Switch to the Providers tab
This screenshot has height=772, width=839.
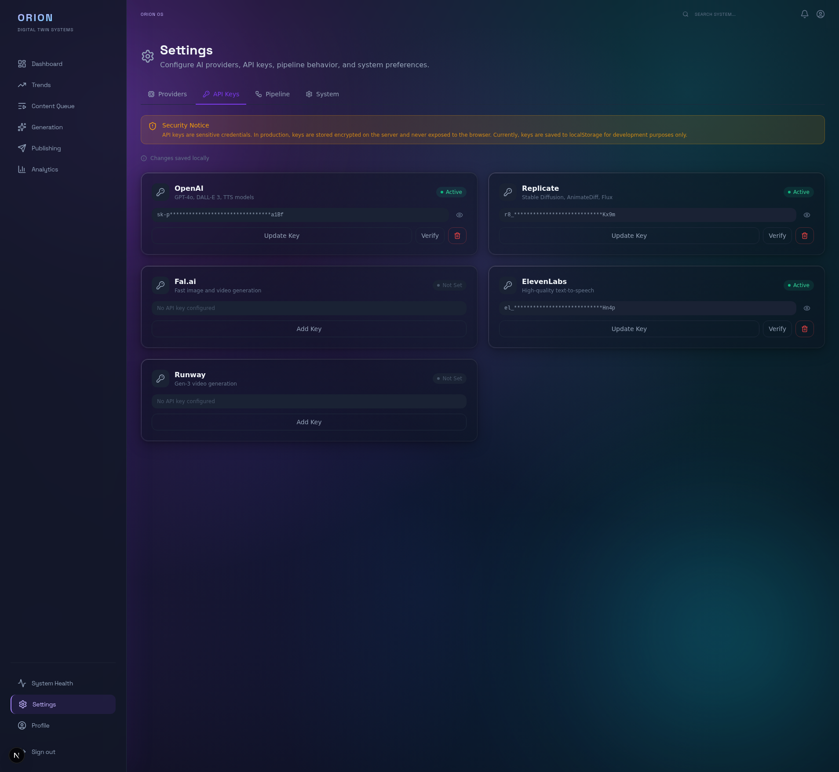pos(167,94)
